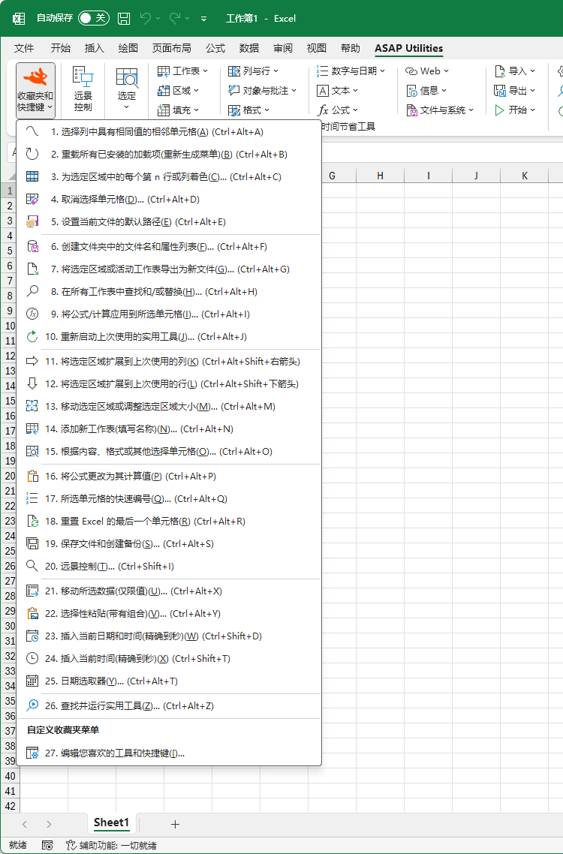The height and width of the screenshot is (854, 563).
Task: Toggle the 自动保存 switch
Action: tap(94, 18)
